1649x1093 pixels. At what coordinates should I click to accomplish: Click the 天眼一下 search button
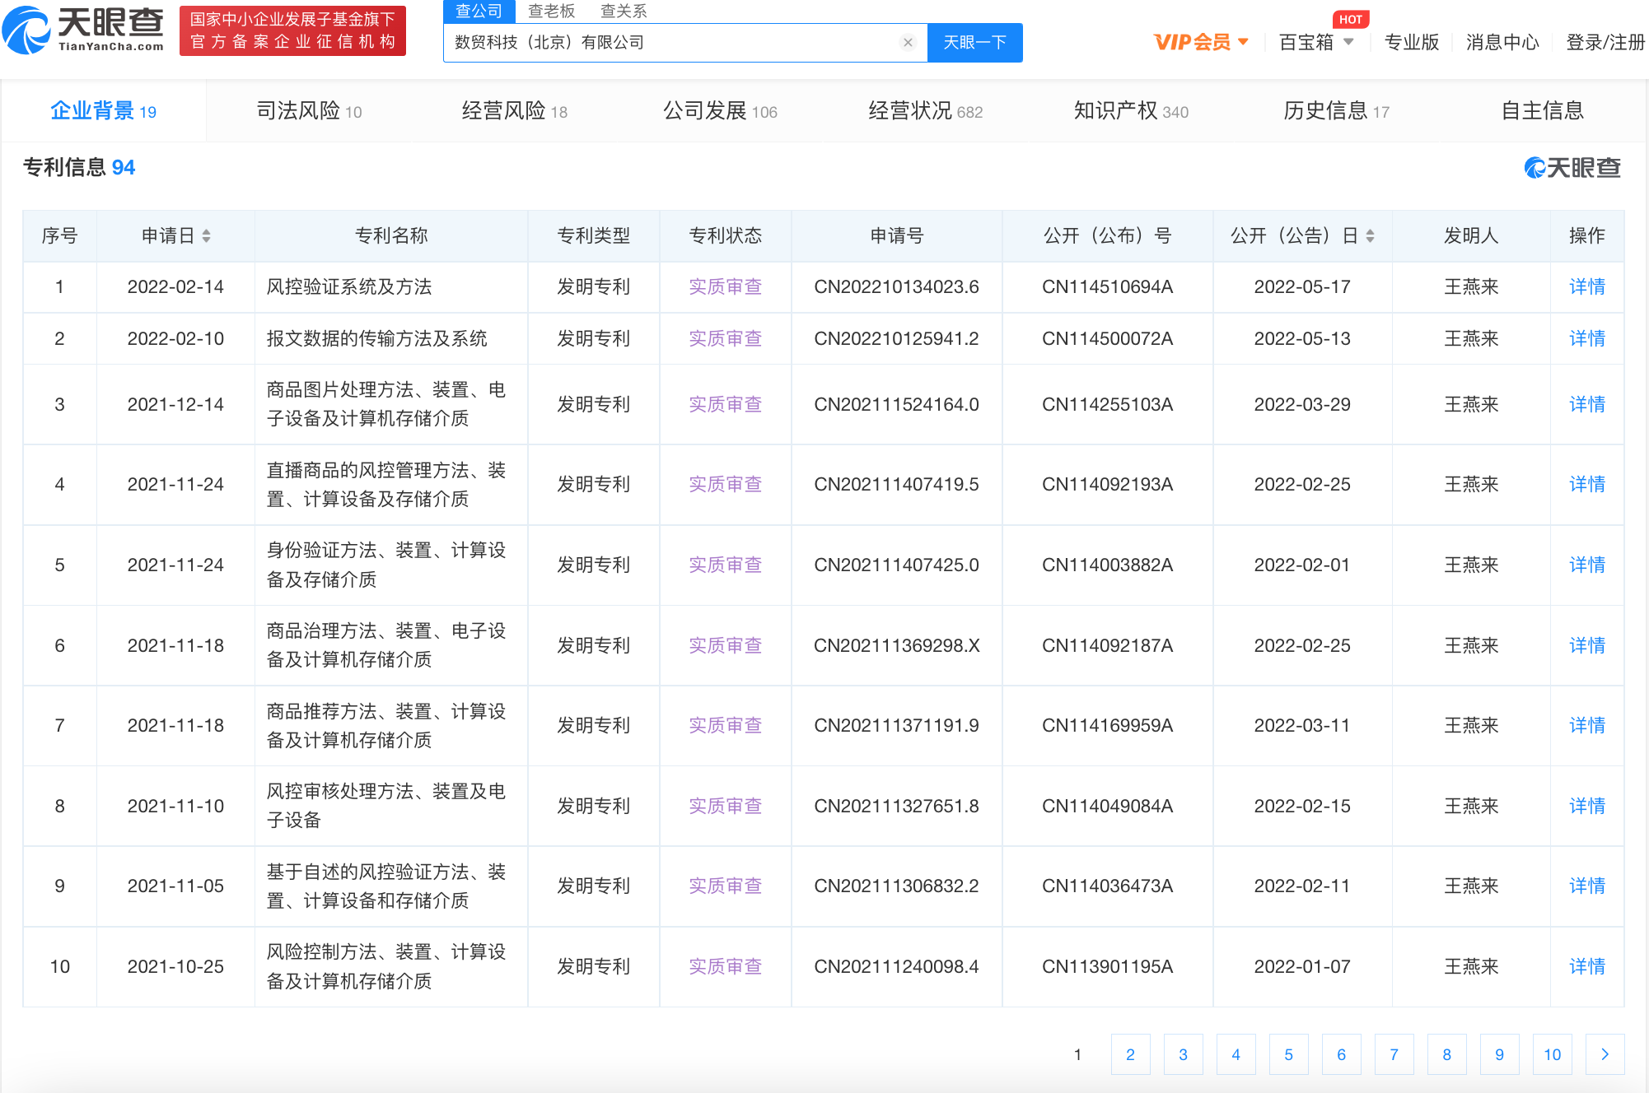(974, 43)
